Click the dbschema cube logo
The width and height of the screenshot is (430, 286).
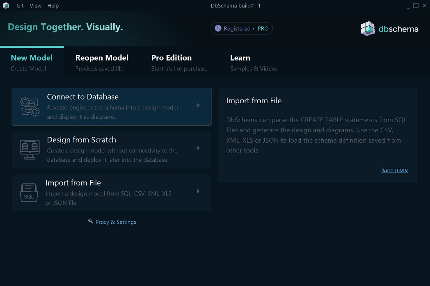(x=368, y=29)
